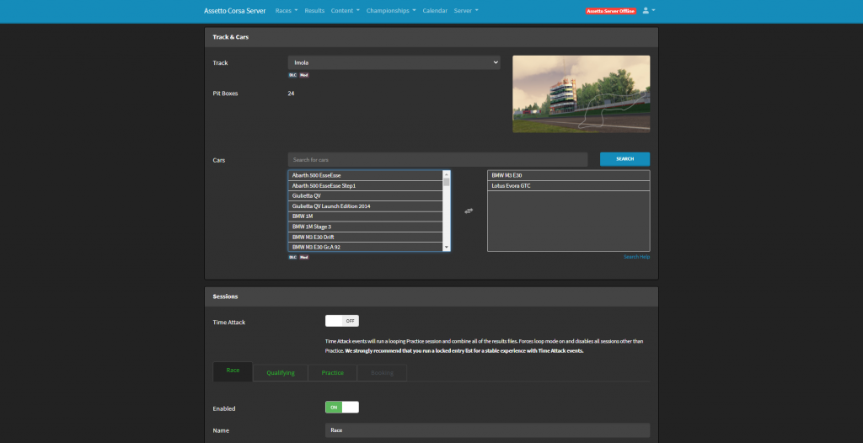Click the Assetto Server Offline status badge
Screen dimensions: 863x443
tap(610, 11)
